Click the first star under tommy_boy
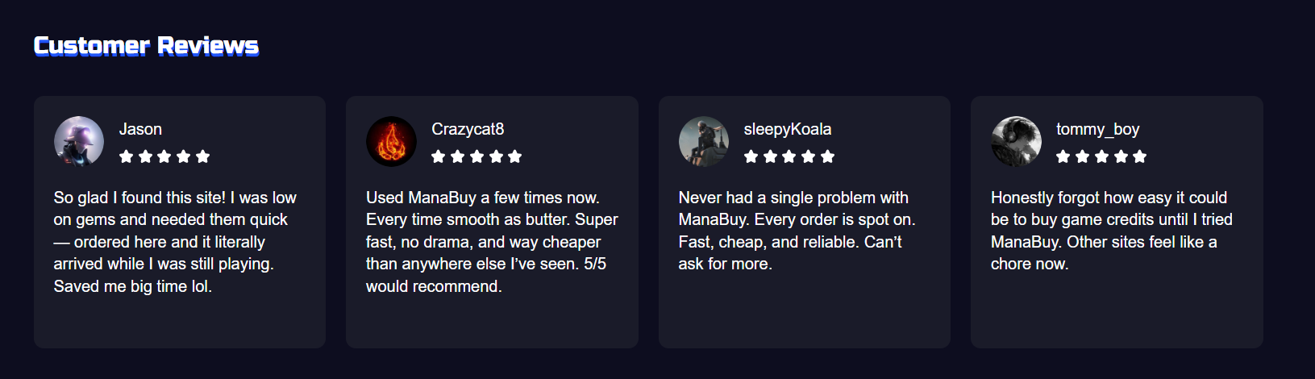This screenshot has height=379, width=1315. [x=1063, y=156]
